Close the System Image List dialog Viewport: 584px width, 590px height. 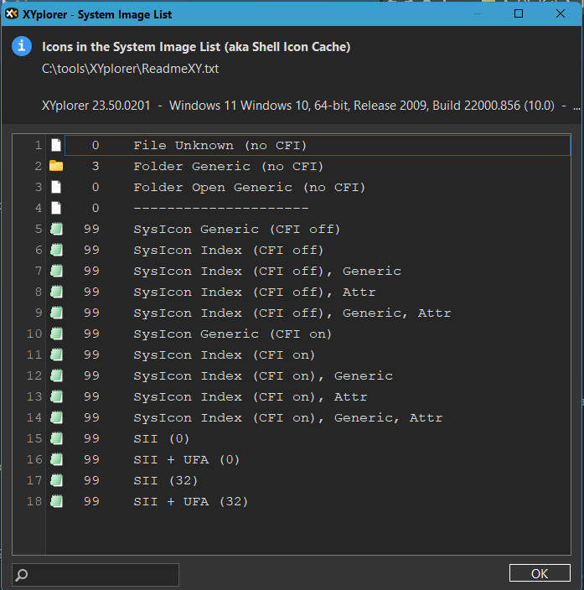point(561,13)
